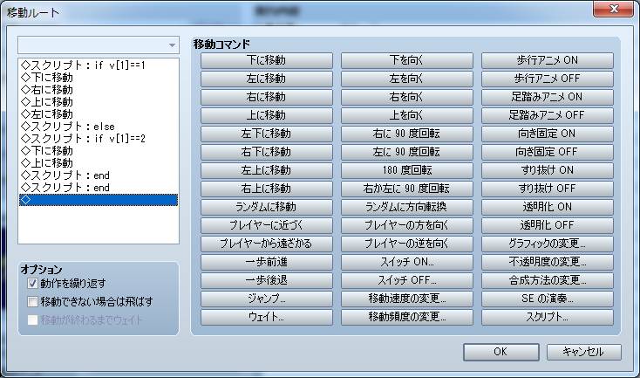Open the 移動頻度の変更... dialog

[407, 317]
